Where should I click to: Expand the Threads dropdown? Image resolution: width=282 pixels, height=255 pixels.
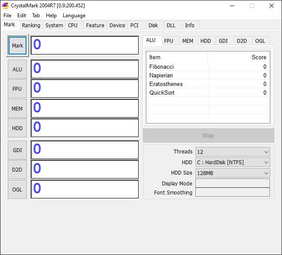click(x=233, y=152)
